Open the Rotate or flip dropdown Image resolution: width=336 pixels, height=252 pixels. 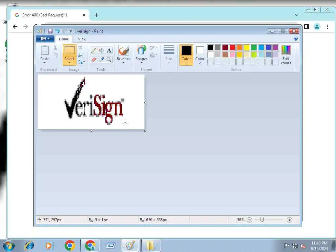[x=81, y=62]
